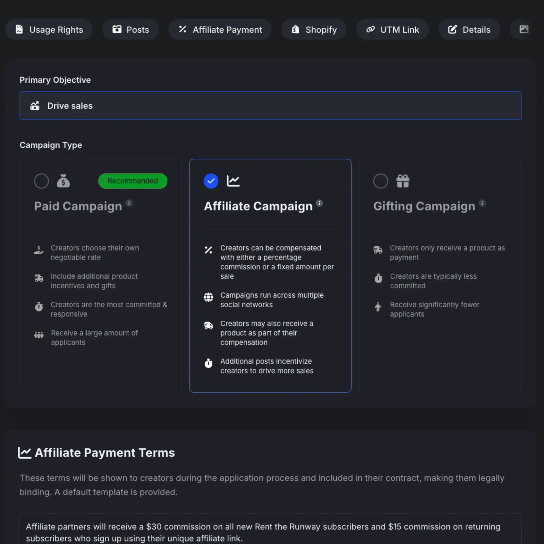The image size is (544, 544).
Task: Click the money bag icon in Paid Campaign
Action: coord(63,181)
